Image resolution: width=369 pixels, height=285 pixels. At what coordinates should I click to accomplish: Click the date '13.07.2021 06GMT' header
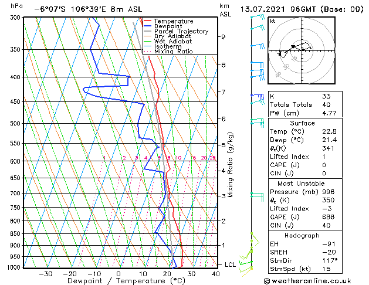(277, 9)
